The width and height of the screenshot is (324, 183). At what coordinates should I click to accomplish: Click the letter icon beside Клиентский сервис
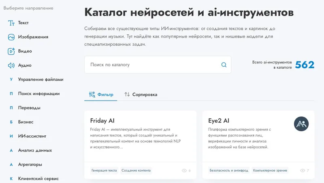pos(11,179)
